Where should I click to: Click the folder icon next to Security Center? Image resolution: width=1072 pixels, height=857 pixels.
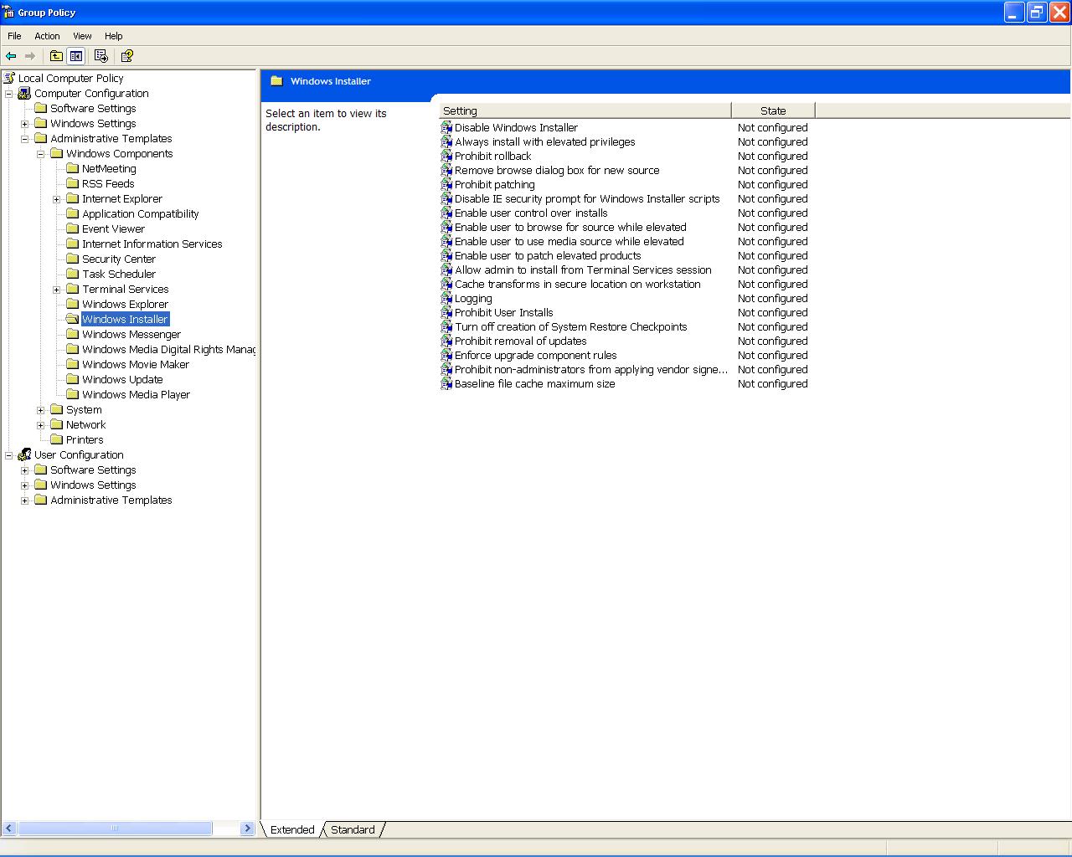pyautogui.click(x=72, y=259)
